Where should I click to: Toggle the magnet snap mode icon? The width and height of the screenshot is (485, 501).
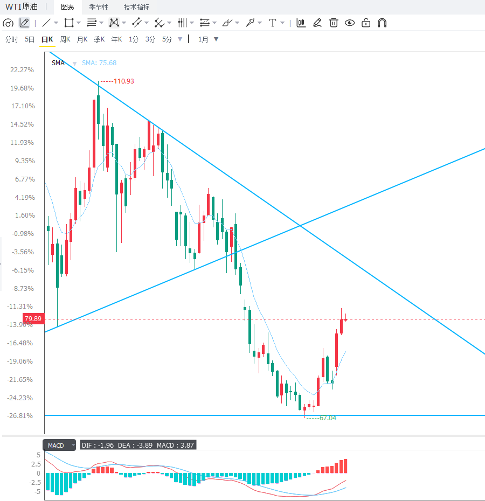click(x=382, y=23)
